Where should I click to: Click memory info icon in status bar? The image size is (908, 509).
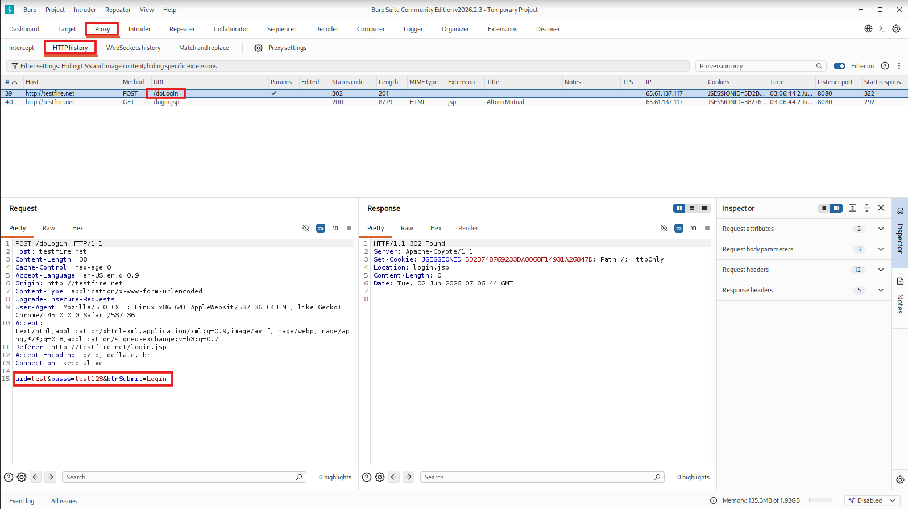[x=714, y=500]
